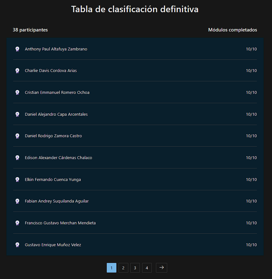This screenshot has height=279, width=272.
Task: Click the badge icon beside Edison Alexander Cárdenas Chalaco
Action: click(x=17, y=157)
